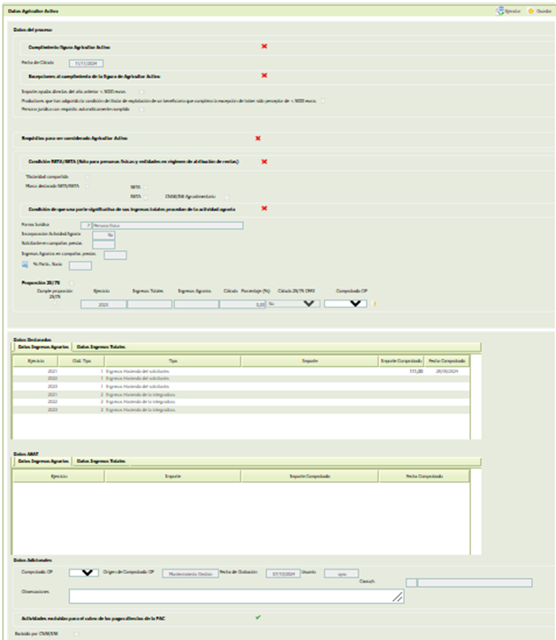Screen dimensions: 556x640
Task: Click red X beside Excepciones al cumplimiento
Action: 263,76
